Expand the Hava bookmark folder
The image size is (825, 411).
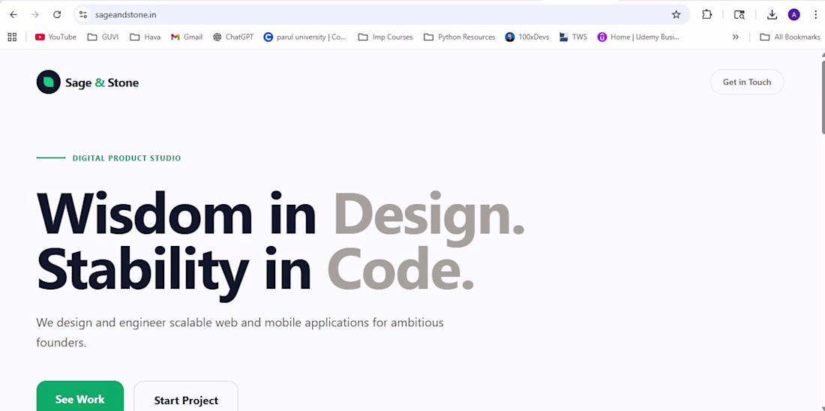coord(145,37)
